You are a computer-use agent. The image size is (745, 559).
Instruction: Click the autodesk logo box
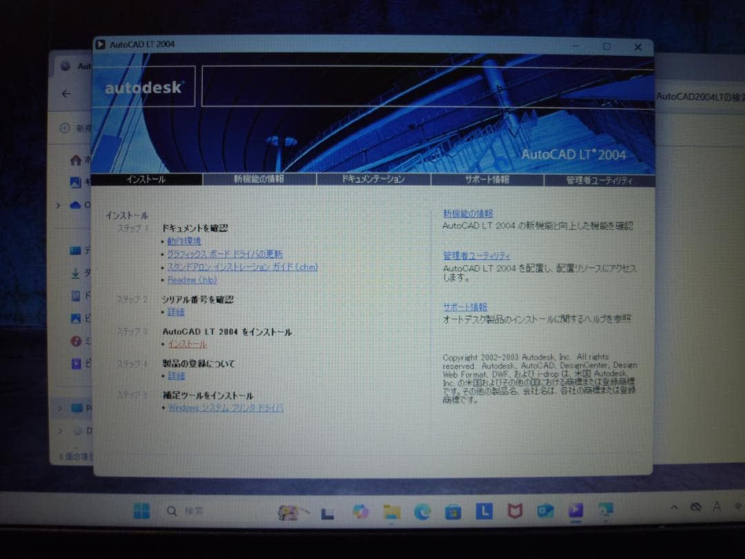click(x=143, y=86)
